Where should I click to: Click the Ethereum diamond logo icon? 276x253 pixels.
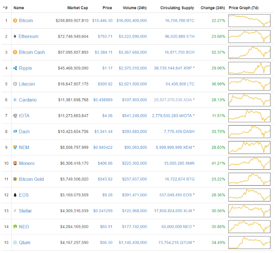point(15,36)
